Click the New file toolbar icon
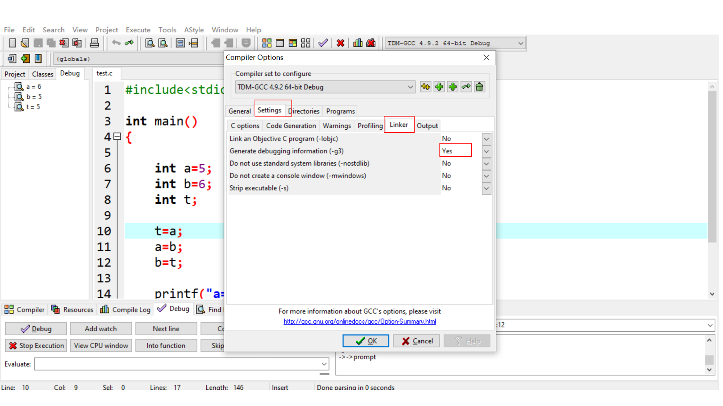Image resolution: width=723 pixels, height=406 pixels. [12, 43]
